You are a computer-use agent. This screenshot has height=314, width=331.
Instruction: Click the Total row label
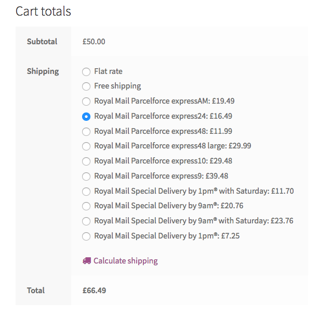(x=36, y=291)
